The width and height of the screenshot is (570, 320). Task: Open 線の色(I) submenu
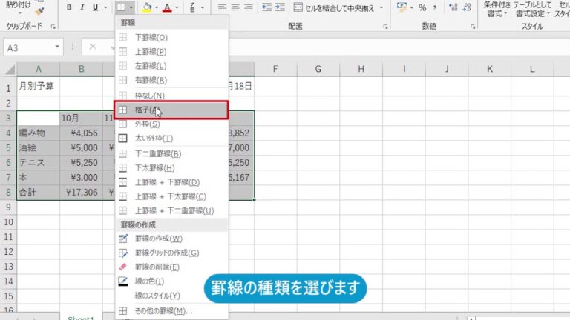coord(171,281)
